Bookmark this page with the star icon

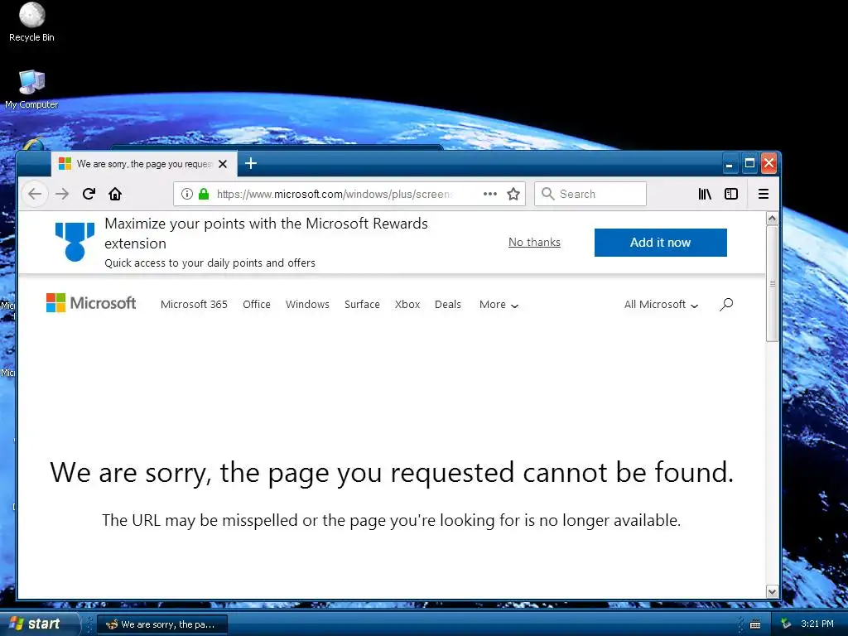[x=513, y=194]
